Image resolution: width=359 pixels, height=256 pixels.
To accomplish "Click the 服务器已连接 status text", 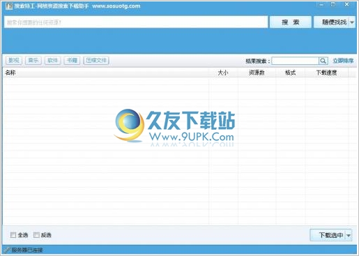I will pyautogui.click(x=27, y=250).
